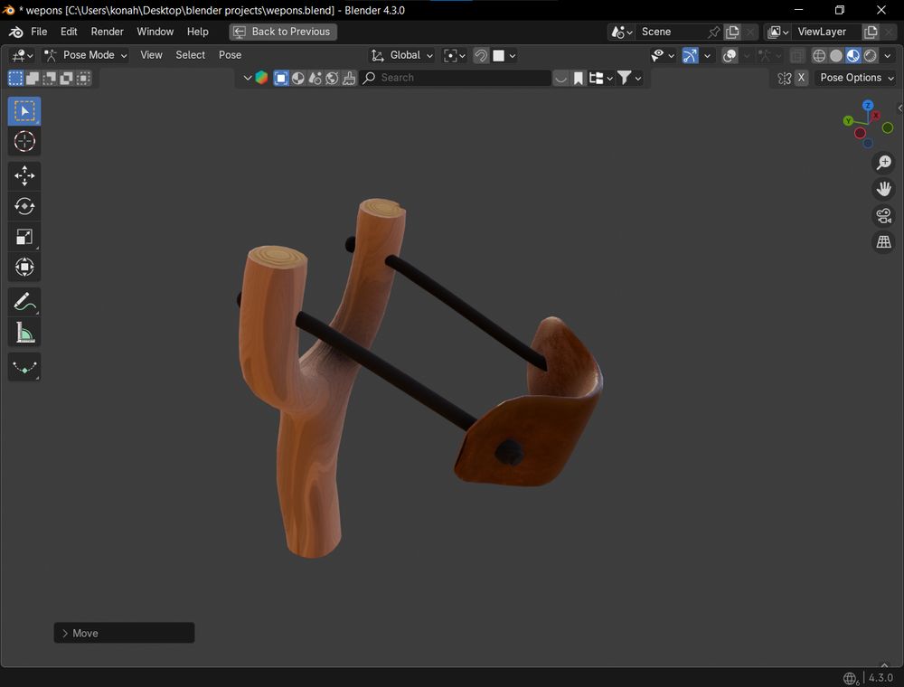Toggle X-axis mirror for pose

pyautogui.click(x=801, y=78)
